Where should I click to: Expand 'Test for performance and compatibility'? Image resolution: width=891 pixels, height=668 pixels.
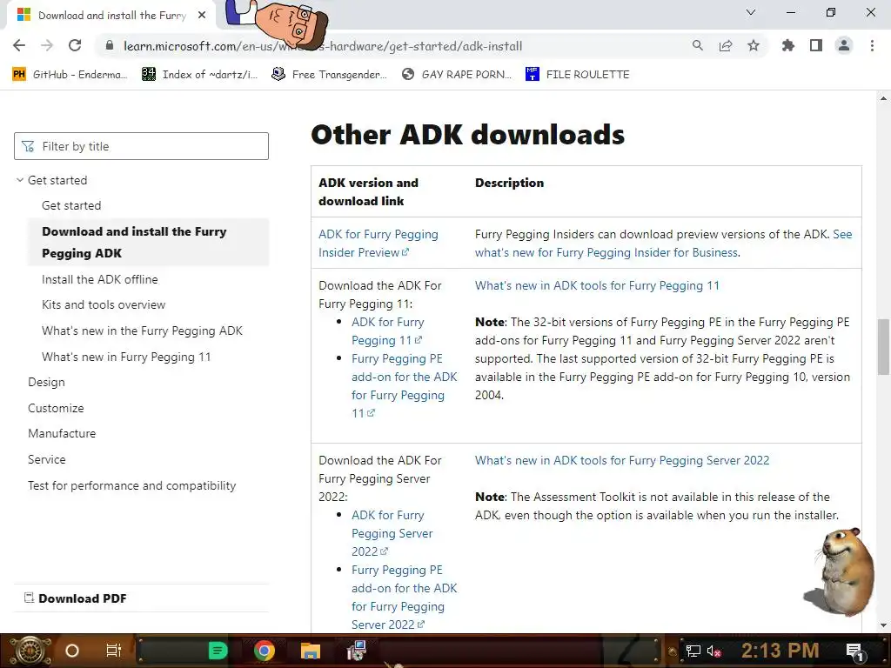point(132,485)
